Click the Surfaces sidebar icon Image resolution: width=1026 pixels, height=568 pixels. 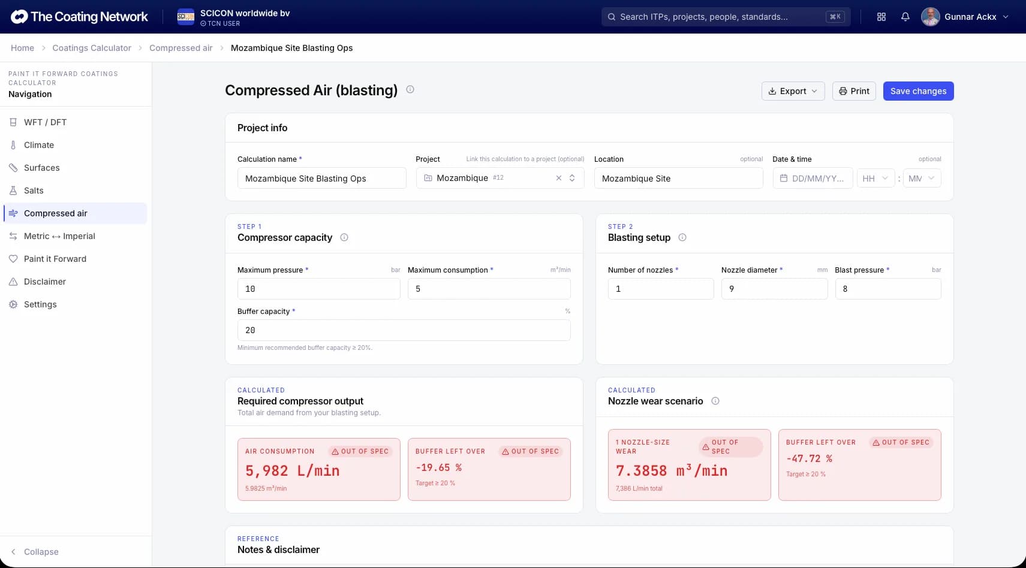(x=13, y=168)
